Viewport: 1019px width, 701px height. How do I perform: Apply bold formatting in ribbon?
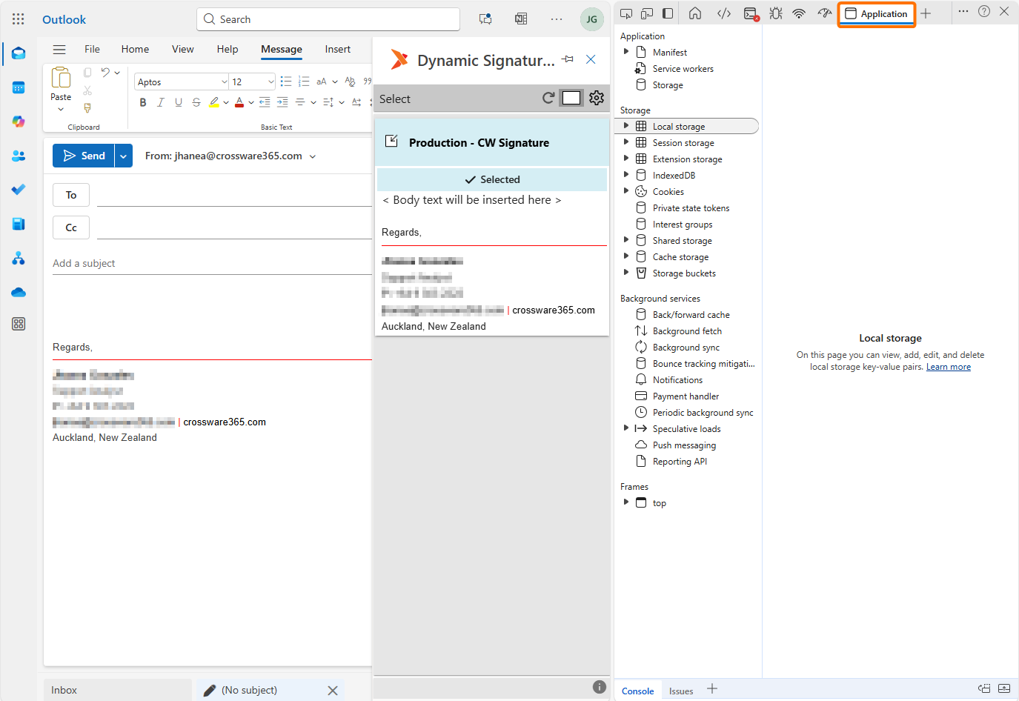[143, 102]
